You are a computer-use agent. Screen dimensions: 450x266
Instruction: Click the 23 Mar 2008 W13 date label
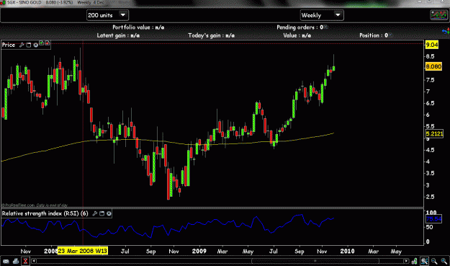pos(83,251)
